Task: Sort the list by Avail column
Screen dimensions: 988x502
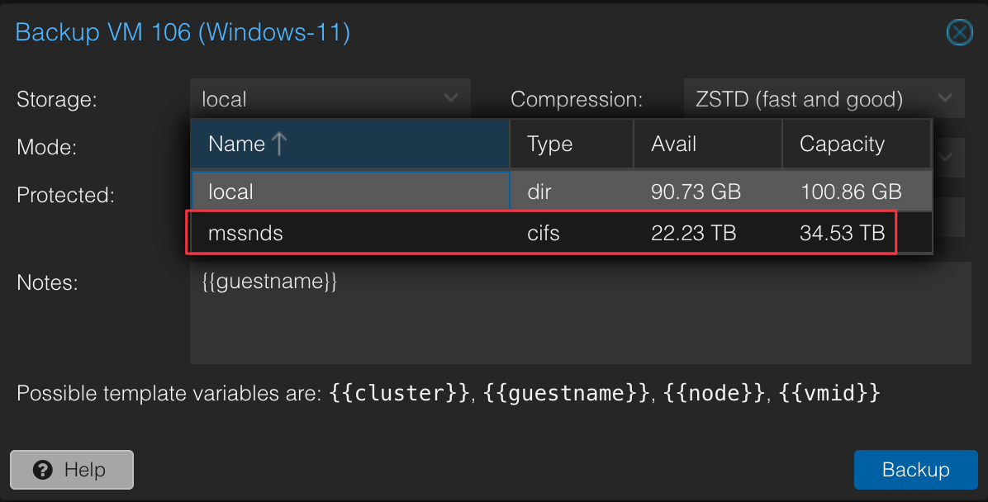Action: (708, 144)
